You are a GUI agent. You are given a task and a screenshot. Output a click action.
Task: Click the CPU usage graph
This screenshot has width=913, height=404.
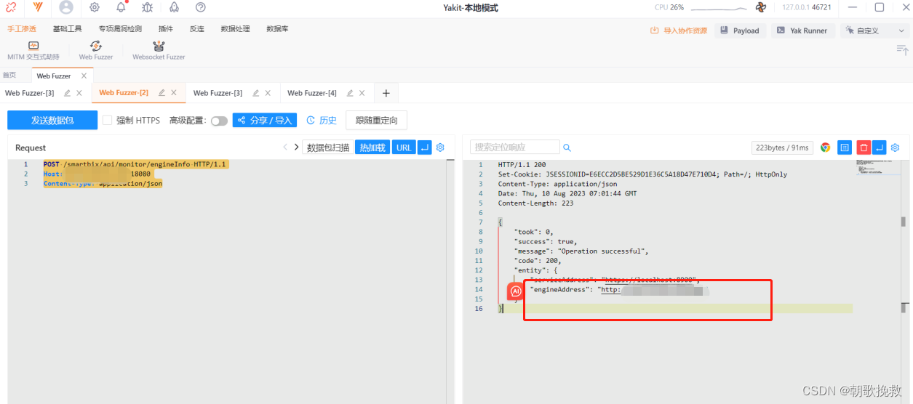pyautogui.click(x=719, y=7)
